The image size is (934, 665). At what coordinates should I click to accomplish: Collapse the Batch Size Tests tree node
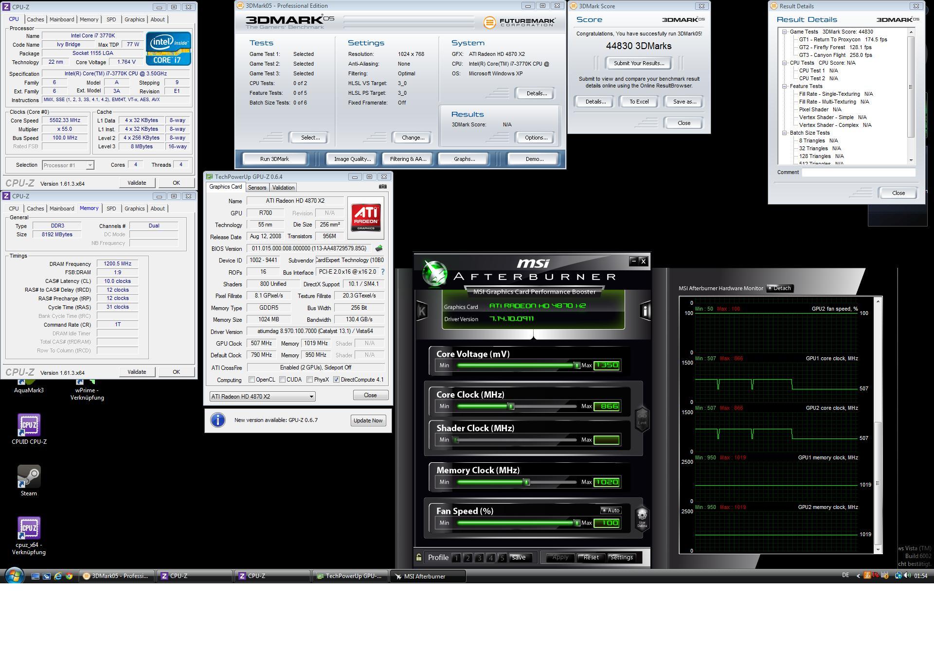coord(784,133)
